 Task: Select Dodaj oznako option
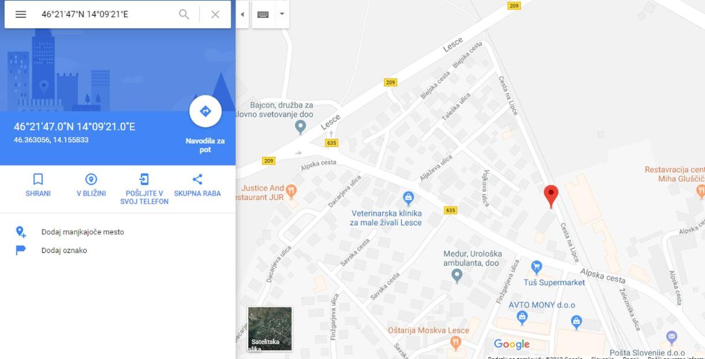pyautogui.click(x=64, y=251)
